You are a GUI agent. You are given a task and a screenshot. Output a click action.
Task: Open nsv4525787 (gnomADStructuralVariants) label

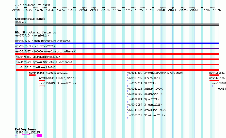[x=43, y=41]
